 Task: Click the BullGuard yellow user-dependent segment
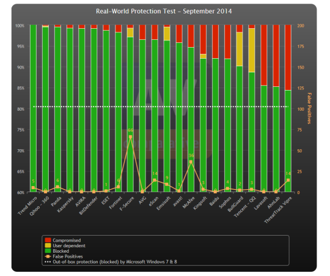pos(240,49)
